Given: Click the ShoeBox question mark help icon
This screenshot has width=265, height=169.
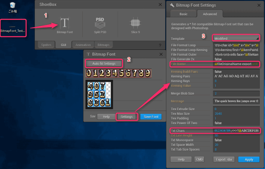Looking at the screenshot, I should click(x=160, y=45).
